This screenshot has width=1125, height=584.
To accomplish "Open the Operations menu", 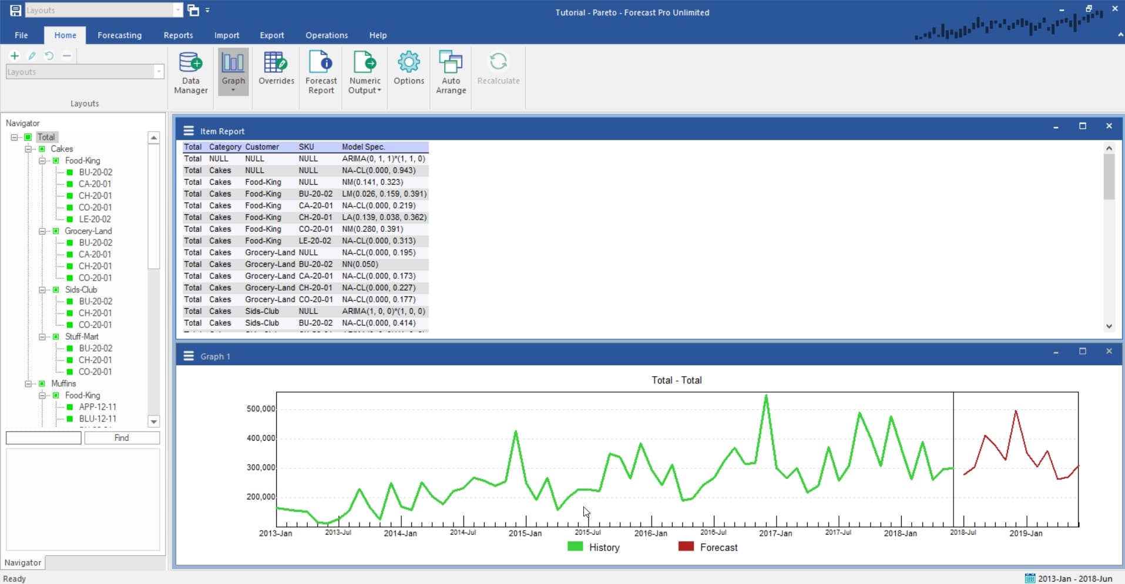I will tap(326, 35).
